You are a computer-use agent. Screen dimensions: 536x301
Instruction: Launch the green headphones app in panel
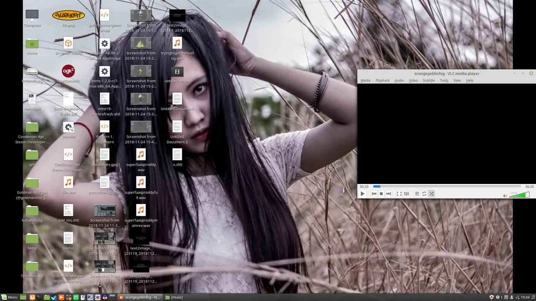tap(76, 297)
